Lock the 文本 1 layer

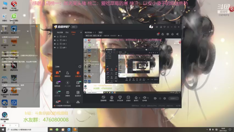(x=58, y=44)
